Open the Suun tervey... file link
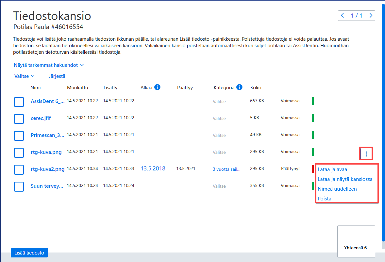Viewport: 385px width, 262px height. (x=47, y=186)
